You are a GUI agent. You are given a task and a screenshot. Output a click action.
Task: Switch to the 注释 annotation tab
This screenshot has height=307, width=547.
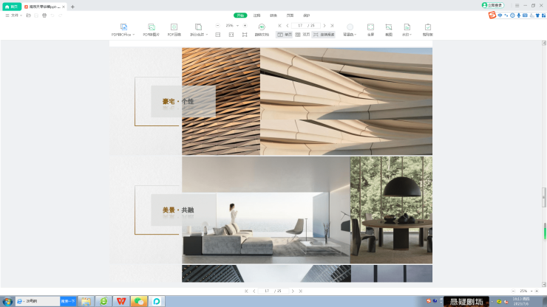[256, 15]
